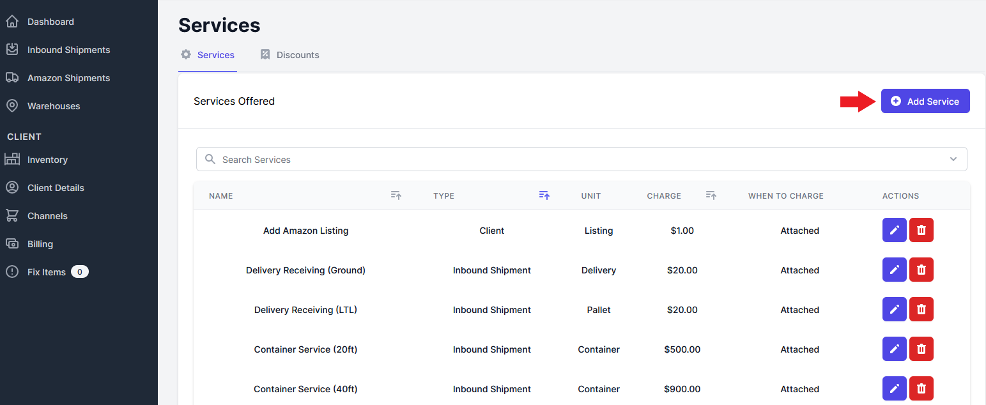Click the NAME column header
The width and height of the screenshot is (986, 405).
221,196
